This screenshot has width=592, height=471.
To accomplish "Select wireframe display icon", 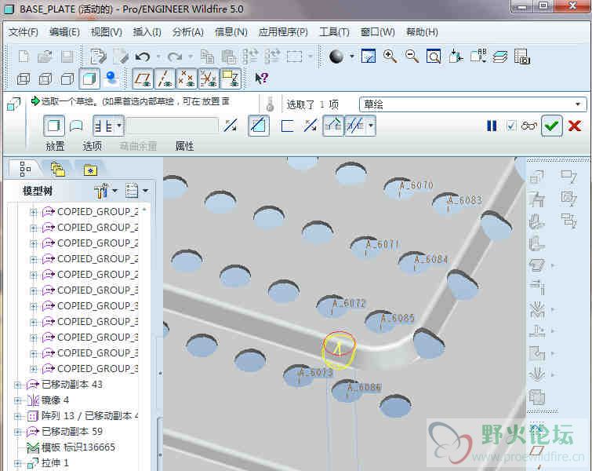I will 24,78.
